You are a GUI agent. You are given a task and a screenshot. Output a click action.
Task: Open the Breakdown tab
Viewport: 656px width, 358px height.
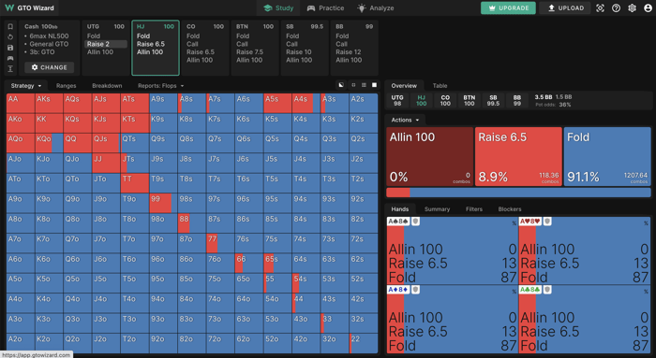coord(107,86)
